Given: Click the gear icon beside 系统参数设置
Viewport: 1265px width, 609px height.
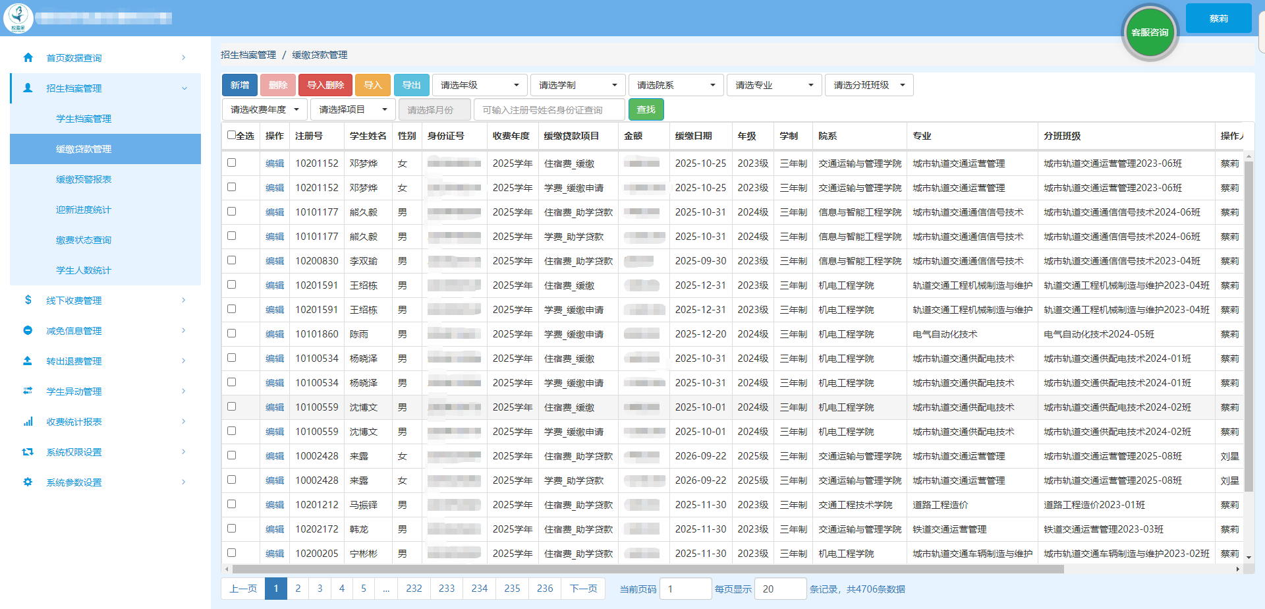Looking at the screenshot, I should click(28, 482).
